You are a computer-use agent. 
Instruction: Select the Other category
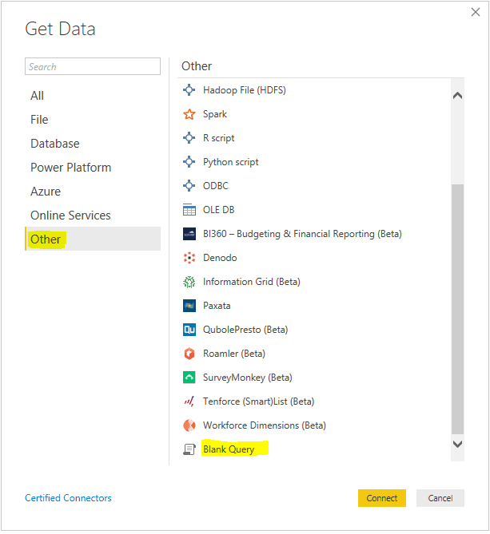pos(93,239)
